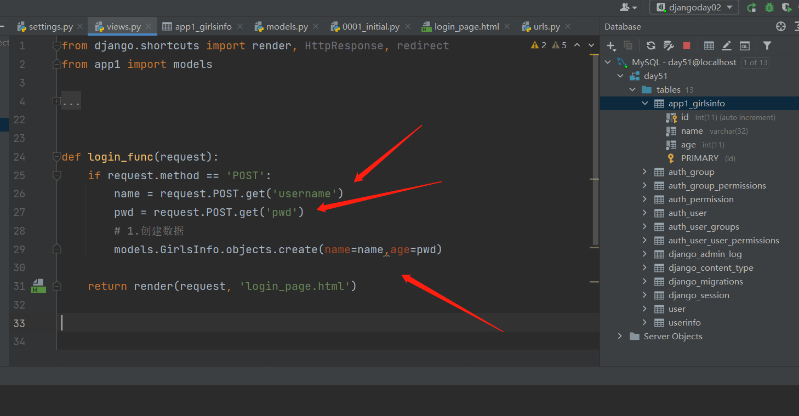The height and width of the screenshot is (416, 799).
Task: Close the settings.py tab
Action: 81,26
